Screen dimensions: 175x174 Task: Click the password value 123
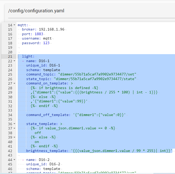46,43
